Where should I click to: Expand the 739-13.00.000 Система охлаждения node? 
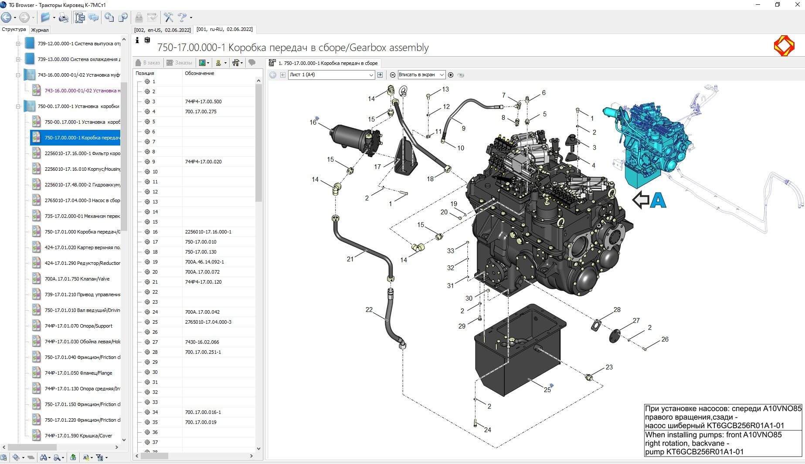point(18,59)
